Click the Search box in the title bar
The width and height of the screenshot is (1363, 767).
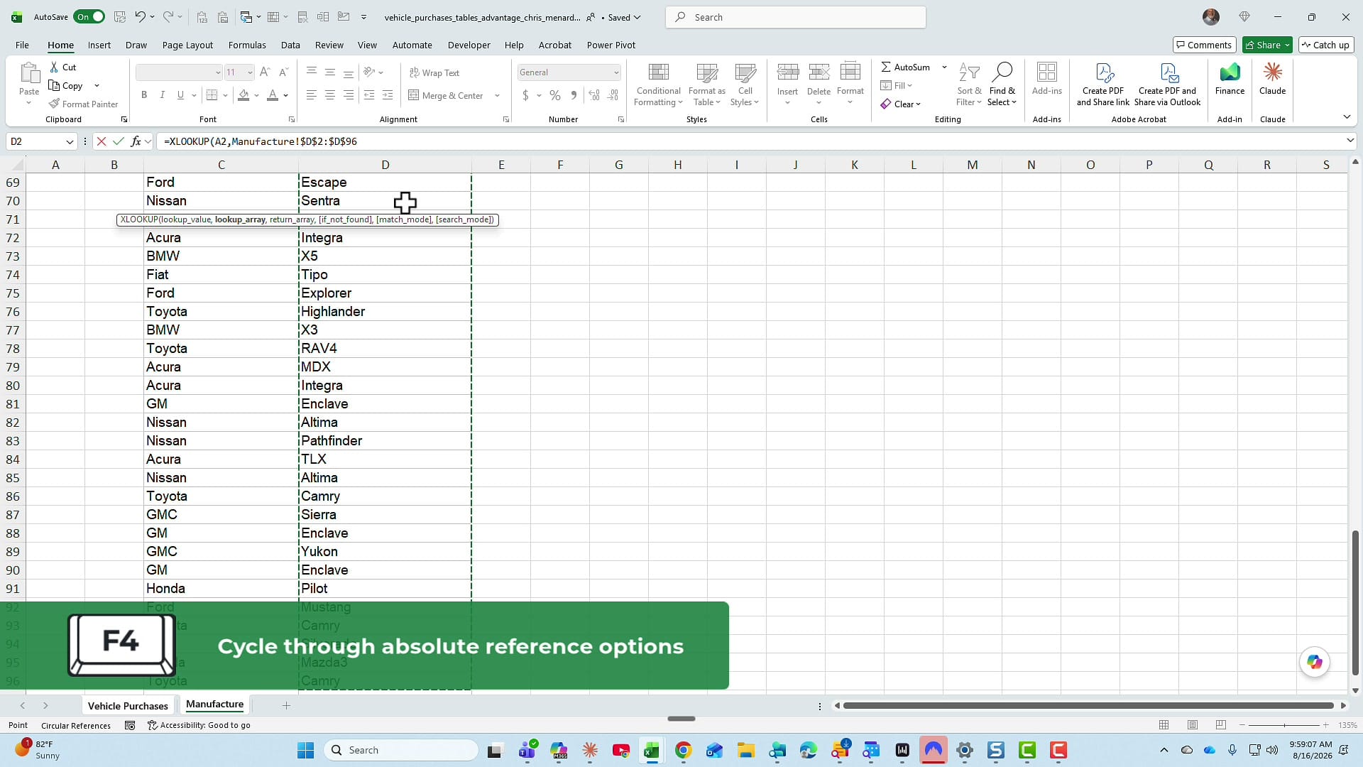point(795,17)
